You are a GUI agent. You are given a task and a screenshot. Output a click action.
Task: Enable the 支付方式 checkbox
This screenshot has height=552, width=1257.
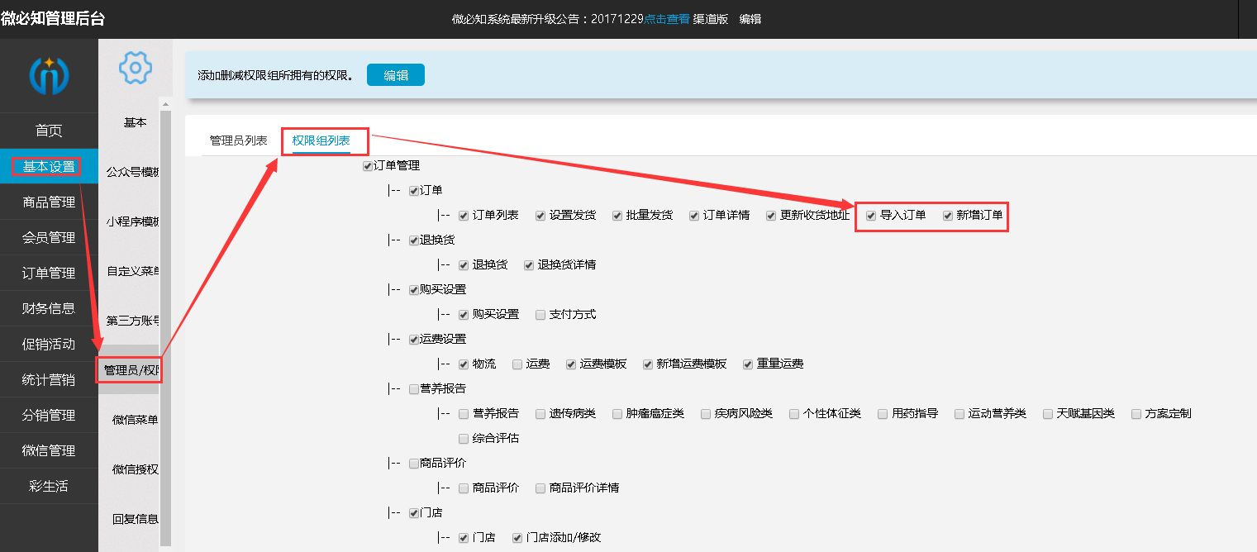(540, 315)
